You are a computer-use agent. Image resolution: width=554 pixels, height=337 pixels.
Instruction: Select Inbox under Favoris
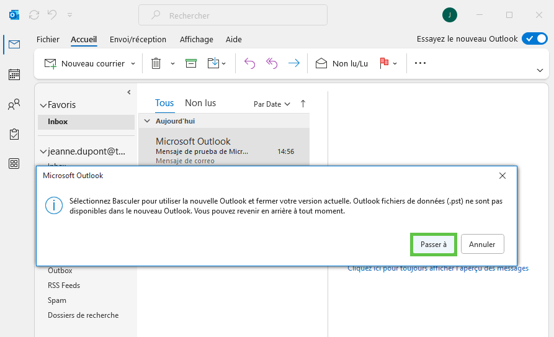tap(86, 122)
